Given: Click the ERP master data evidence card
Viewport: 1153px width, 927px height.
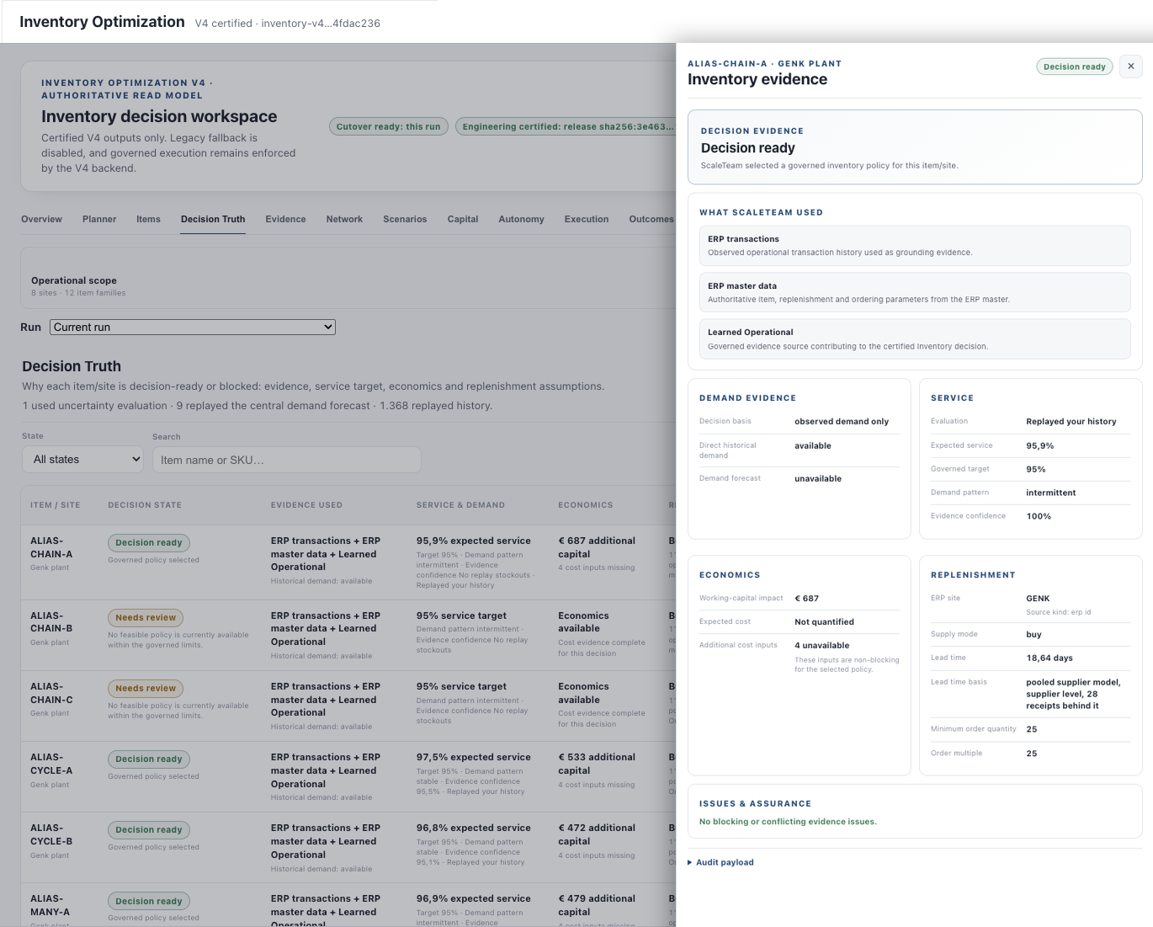Looking at the screenshot, I should [915, 292].
